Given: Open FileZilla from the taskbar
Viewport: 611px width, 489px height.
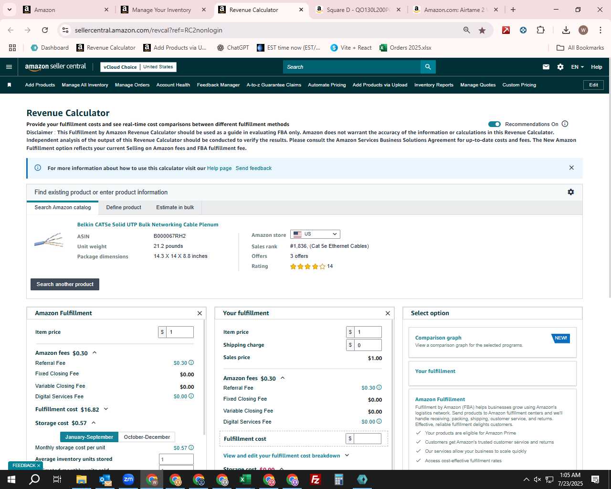Looking at the screenshot, I should tap(316, 479).
